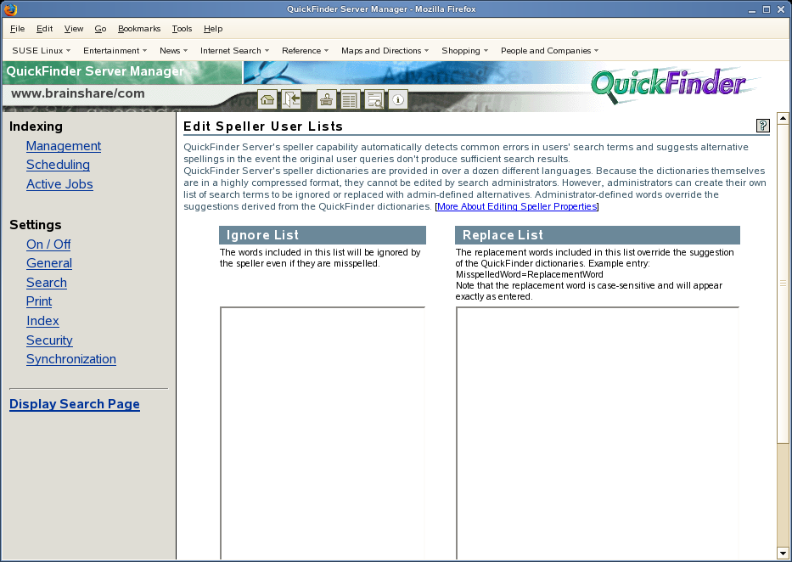Click inside the Ignore List text area
The height and width of the screenshot is (562, 792).
click(x=323, y=432)
